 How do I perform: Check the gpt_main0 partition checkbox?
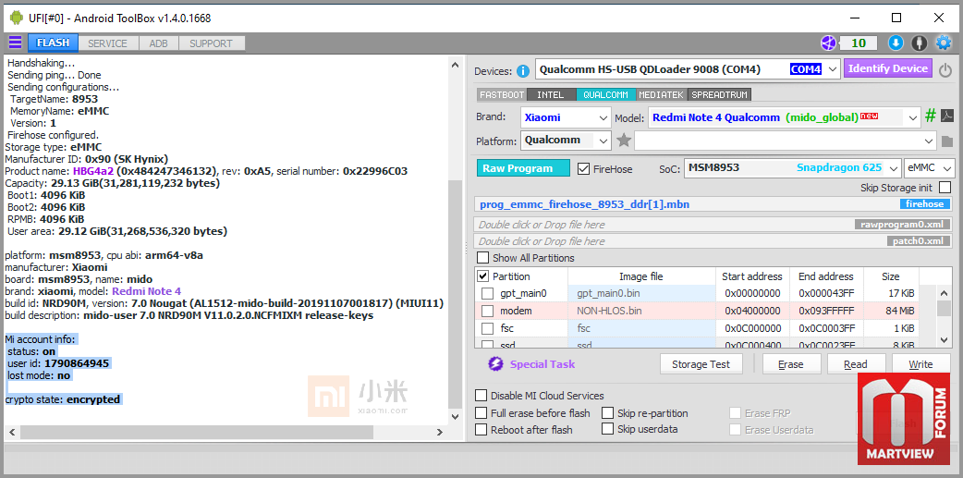487,294
